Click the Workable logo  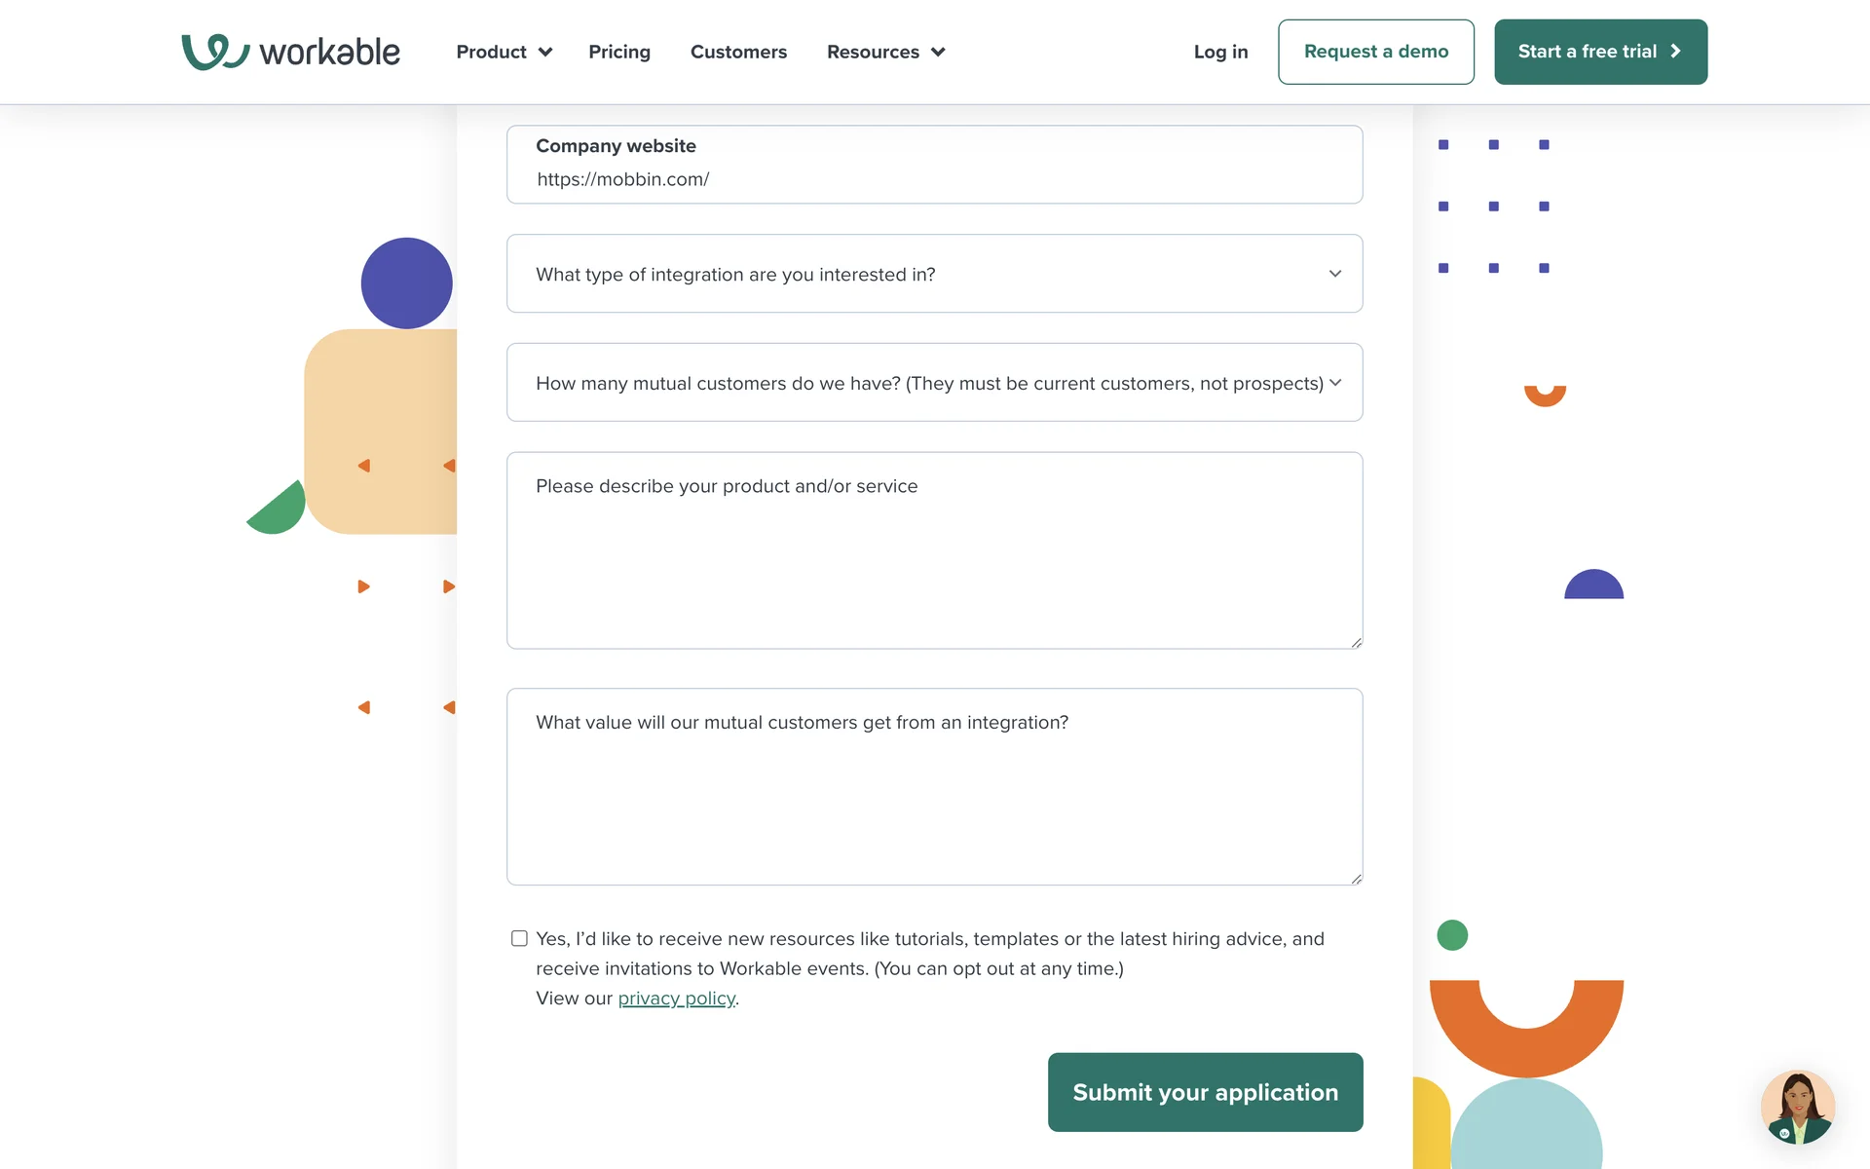coord(290,52)
